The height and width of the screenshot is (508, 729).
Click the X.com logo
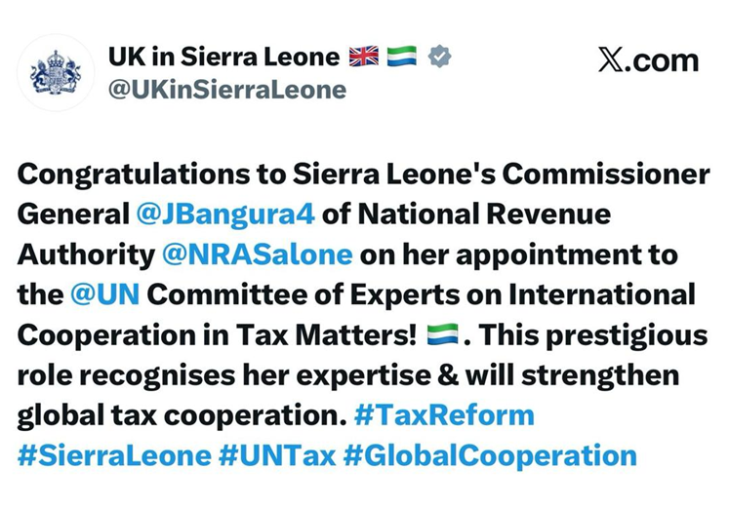coord(648,60)
